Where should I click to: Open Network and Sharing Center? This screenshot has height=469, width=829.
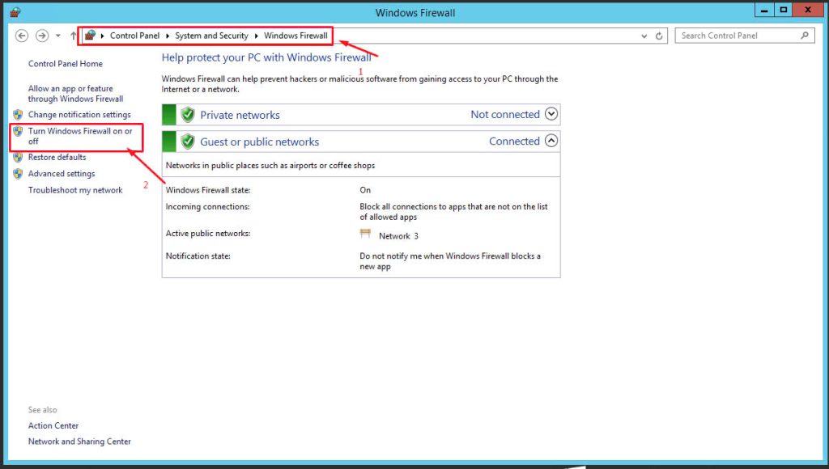79,441
